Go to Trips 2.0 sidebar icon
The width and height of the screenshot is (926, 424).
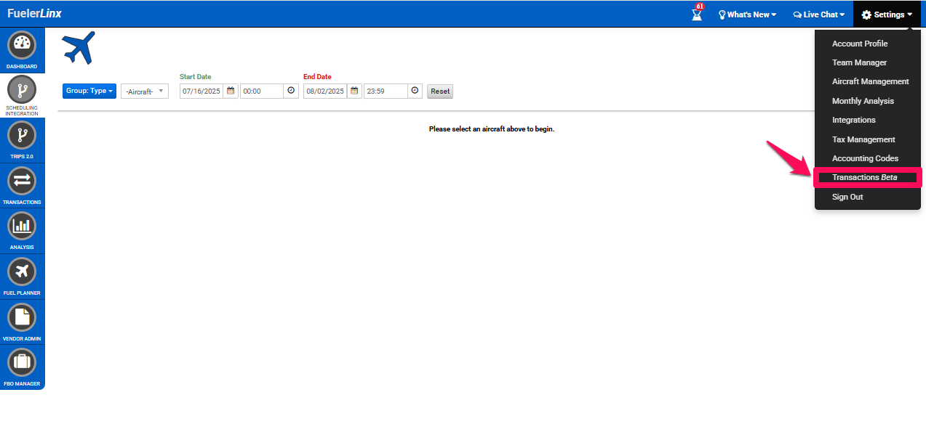[22, 136]
